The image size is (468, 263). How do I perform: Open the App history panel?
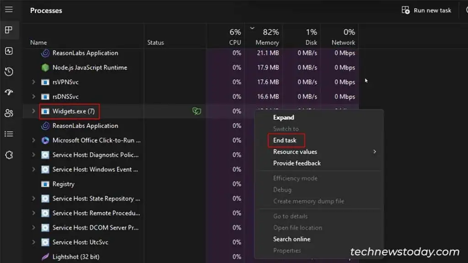pyautogui.click(x=9, y=72)
